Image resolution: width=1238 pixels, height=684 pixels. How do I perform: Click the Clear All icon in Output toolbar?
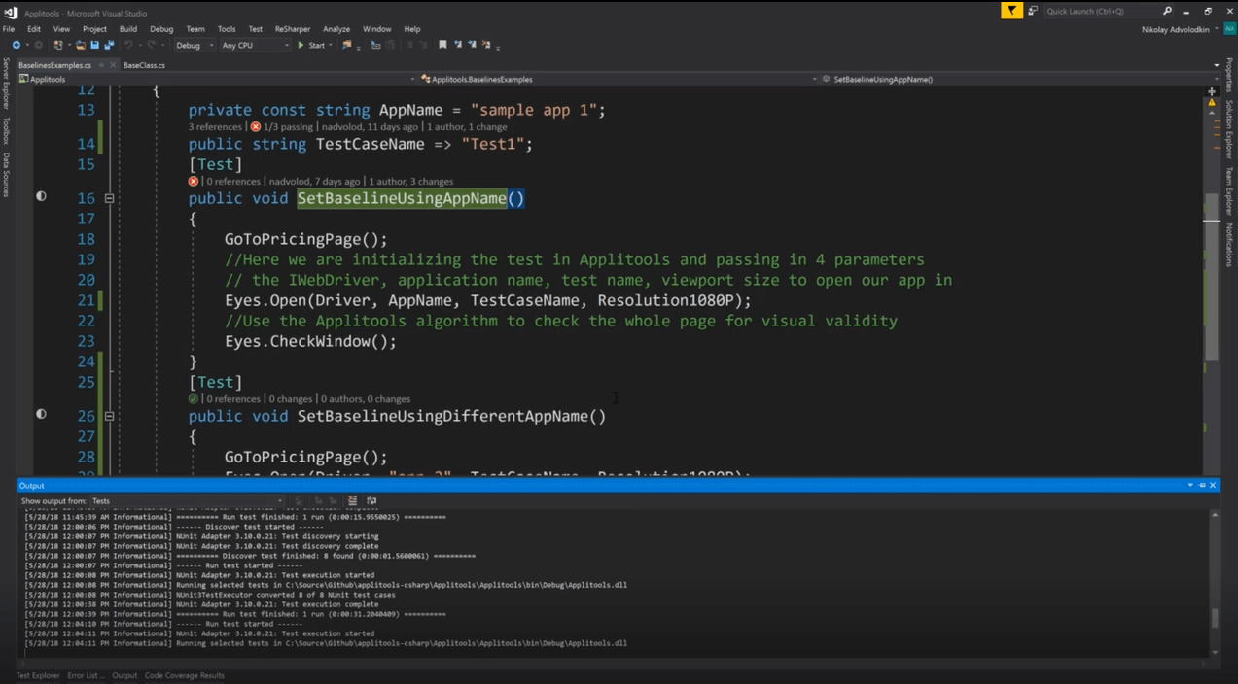(352, 501)
